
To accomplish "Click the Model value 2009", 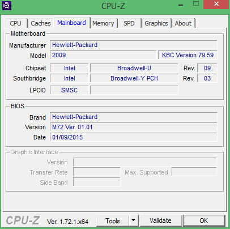I will 103,55.
